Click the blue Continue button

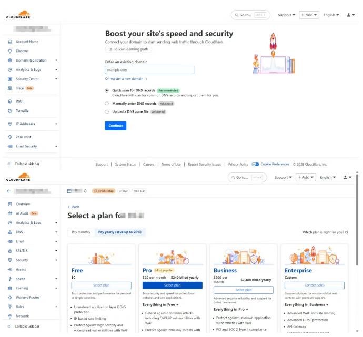[x=116, y=126]
